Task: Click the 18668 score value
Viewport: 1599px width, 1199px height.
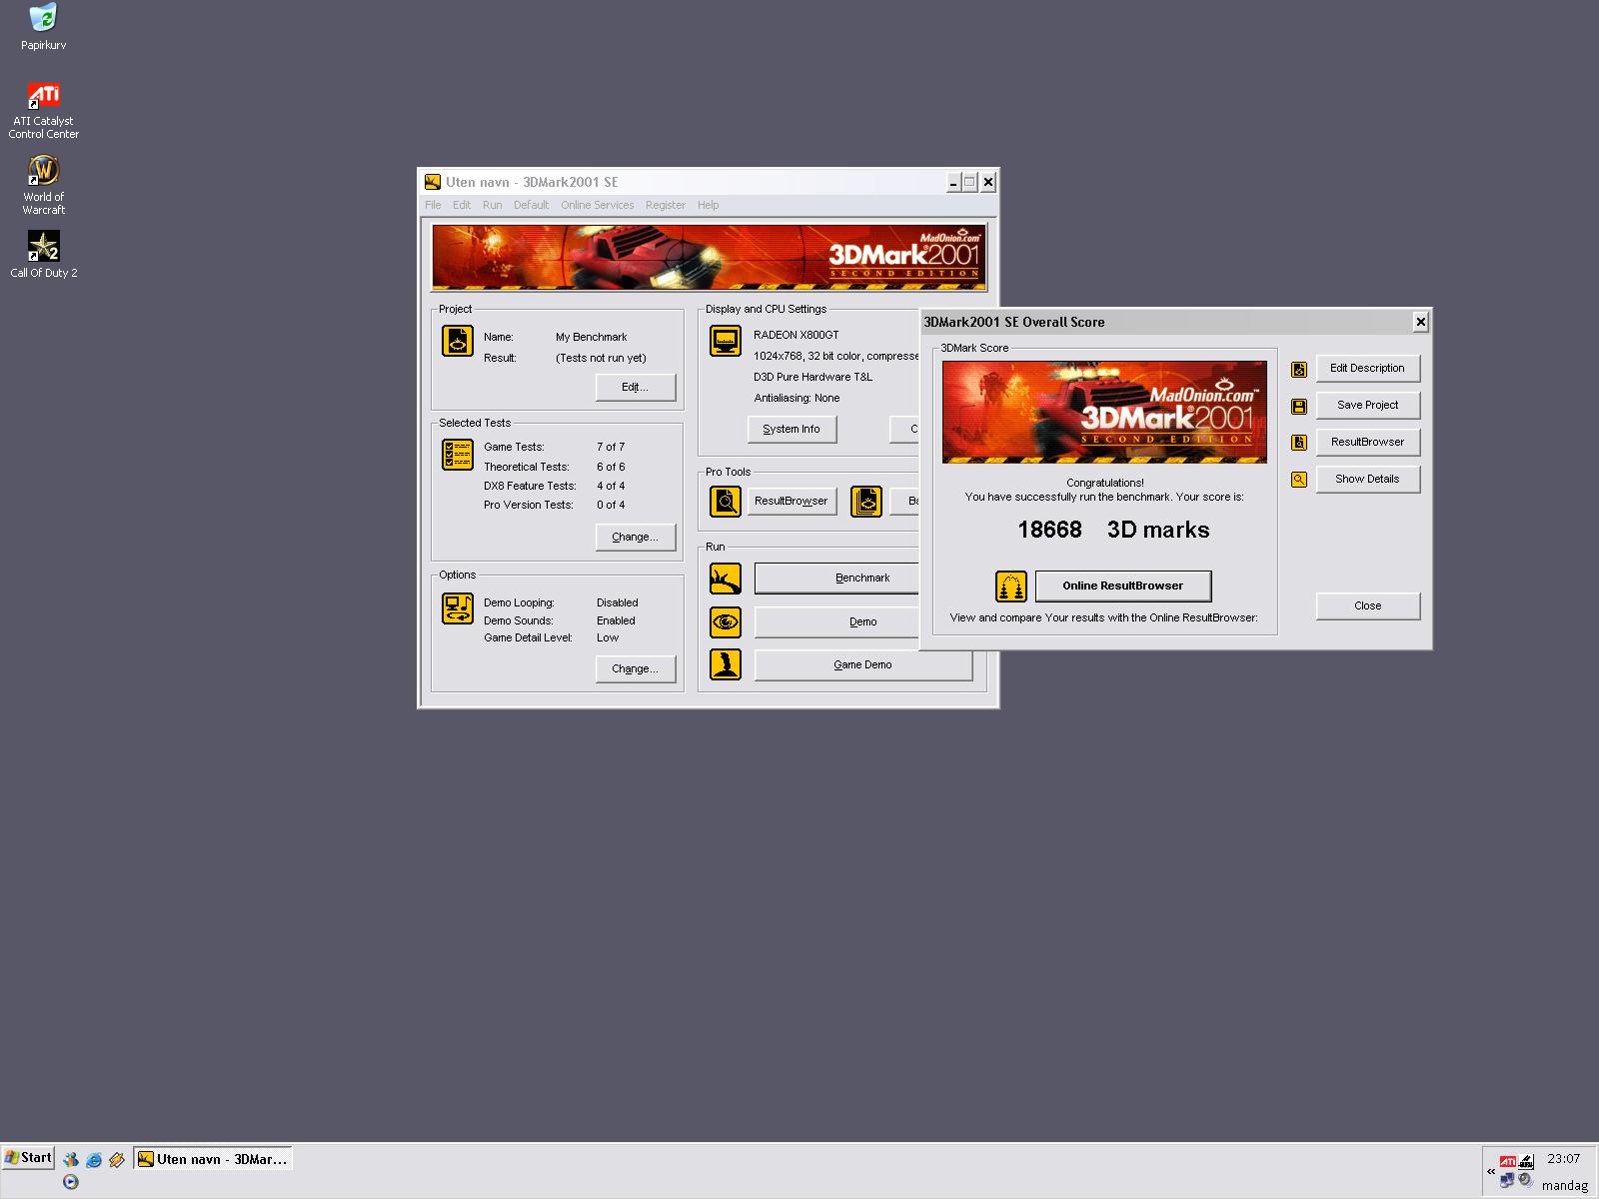Action: 1049,531
